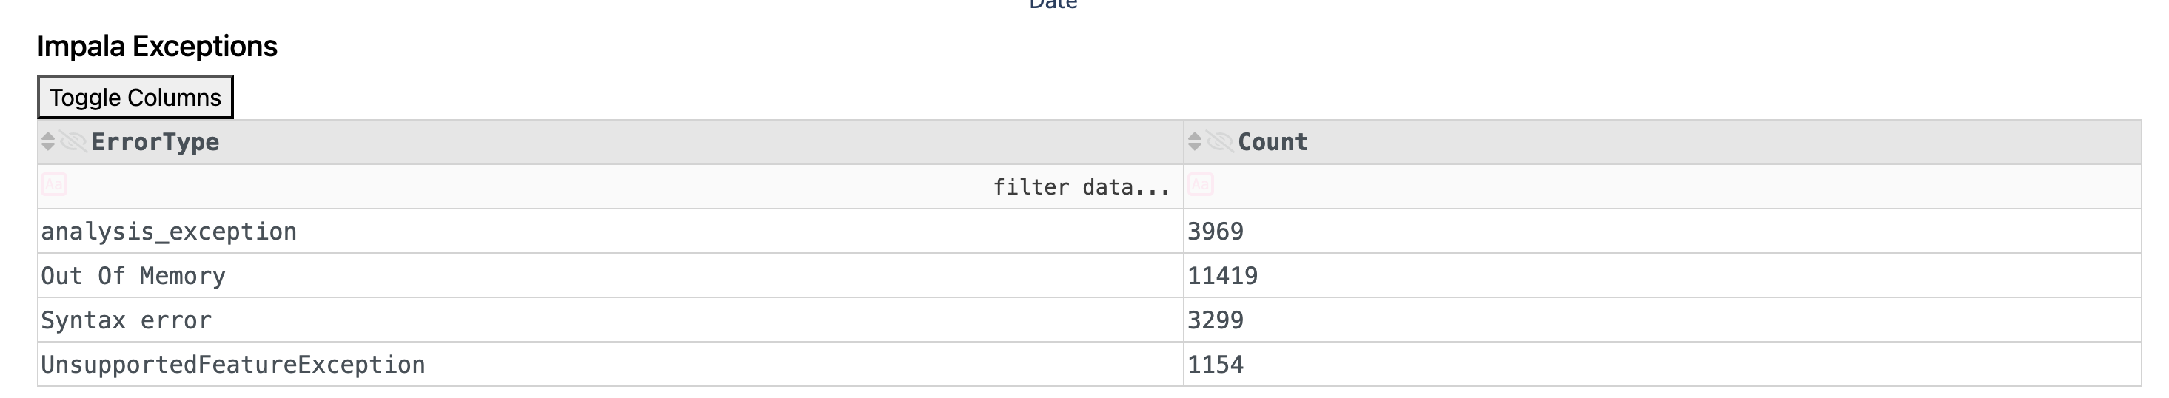
Task: Hide the ErrorType column via eye icon
Action: click(x=73, y=141)
